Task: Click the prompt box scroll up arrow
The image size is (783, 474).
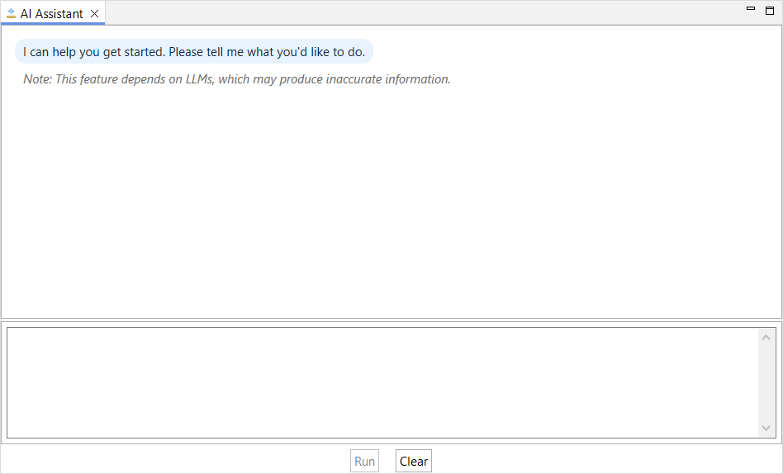Action: 766,338
